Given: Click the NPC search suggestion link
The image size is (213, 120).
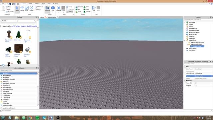Looking at the screenshot, I should point(13,26).
